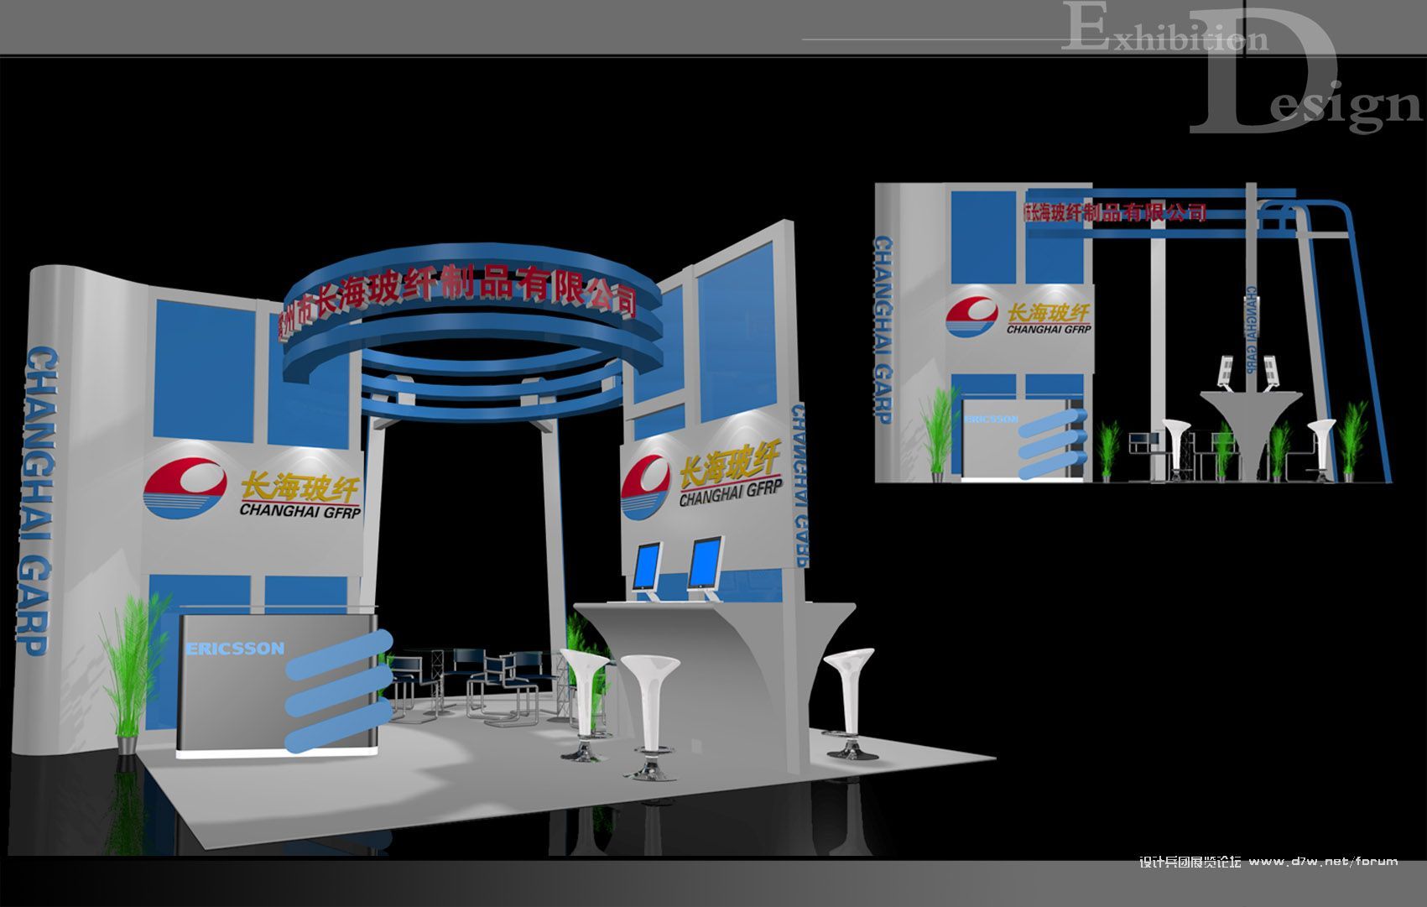The width and height of the screenshot is (1427, 907).
Task: Click the red Chinese banner text in the elevation view
Action: point(1116,212)
